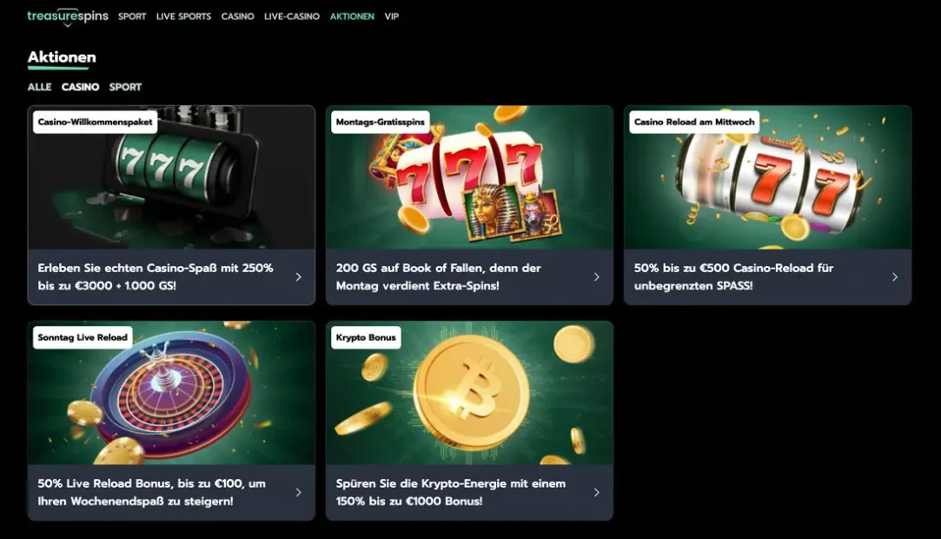The width and height of the screenshot is (941, 539).
Task: Click the roulette wheel promotional image
Action: click(x=171, y=393)
